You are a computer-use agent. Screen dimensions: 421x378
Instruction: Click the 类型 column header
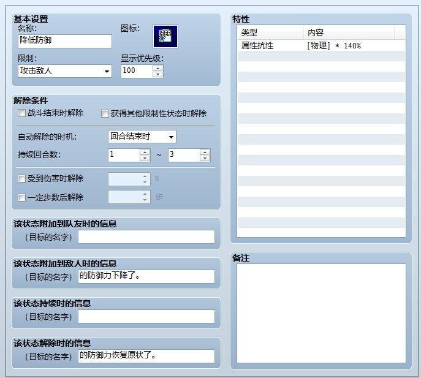click(x=271, y=32)
